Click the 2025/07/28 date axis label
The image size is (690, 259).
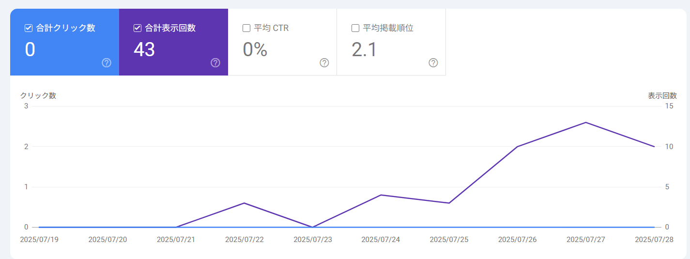[x=654, y=240]
